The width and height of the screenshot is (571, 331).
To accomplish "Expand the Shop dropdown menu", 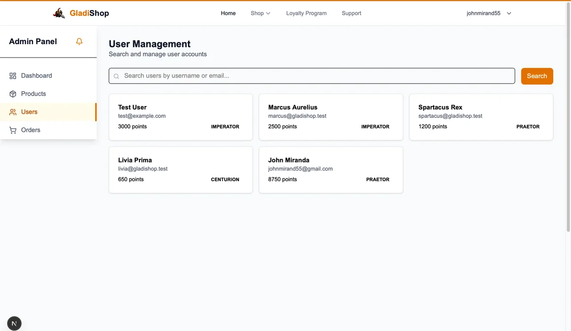I will pyautogui.click(x=260, y=13).
